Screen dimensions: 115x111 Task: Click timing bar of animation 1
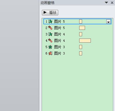pos(81,21)
